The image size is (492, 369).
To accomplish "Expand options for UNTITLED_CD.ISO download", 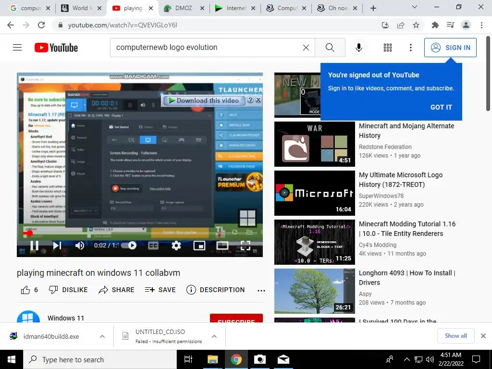I will [214, 336].
